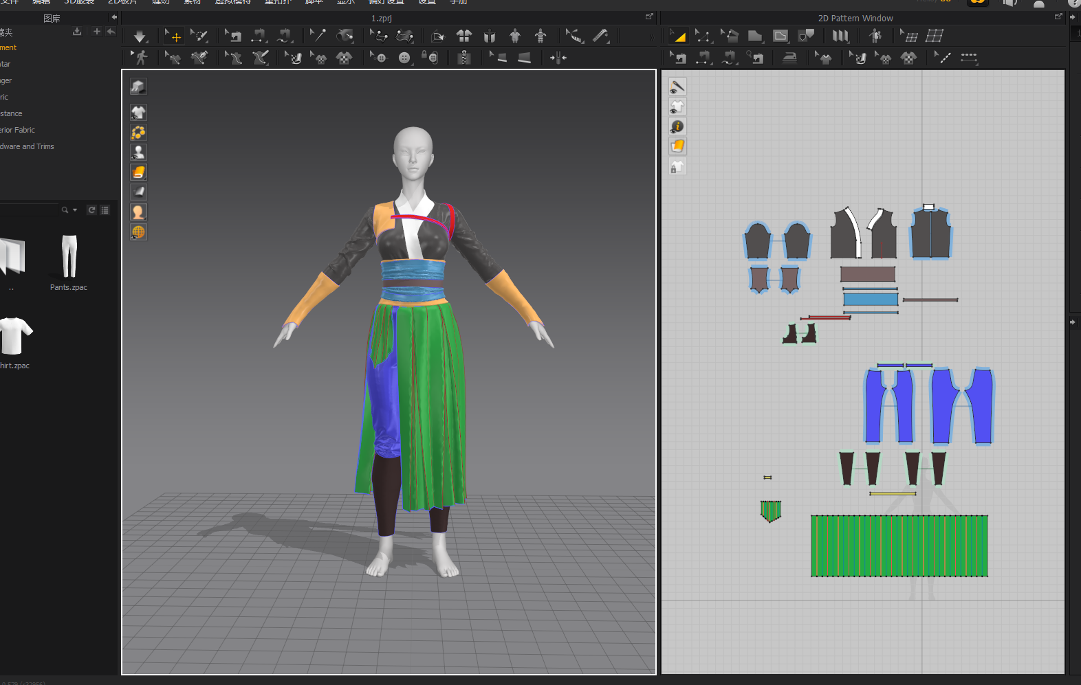Choose Free Sewing tool in 3D toolbar

[284, 36]
